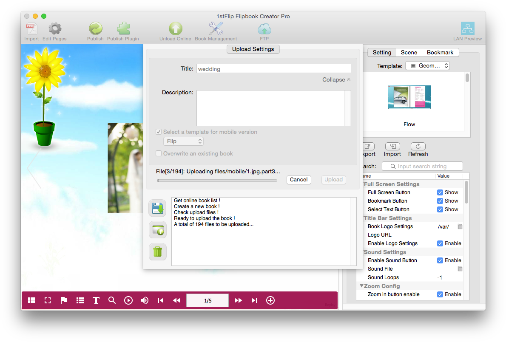Click the FTP cloud icon
This screenshot has height=342, width=506.
264,29
